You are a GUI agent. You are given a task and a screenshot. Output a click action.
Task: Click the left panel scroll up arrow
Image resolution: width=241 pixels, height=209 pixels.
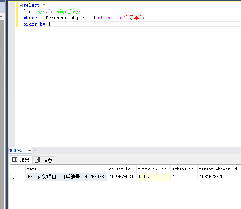tap(2, 18)
